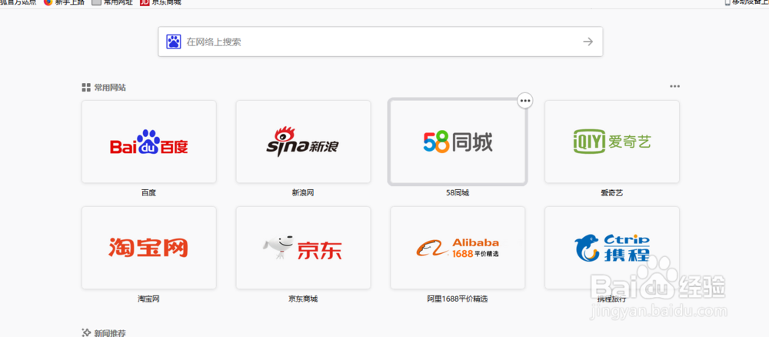
Task: Open the 新浪 sina site tile
Action: click(x=303, y=142)
